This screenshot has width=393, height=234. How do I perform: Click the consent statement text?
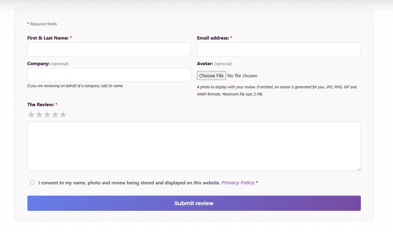coord(130,183)
